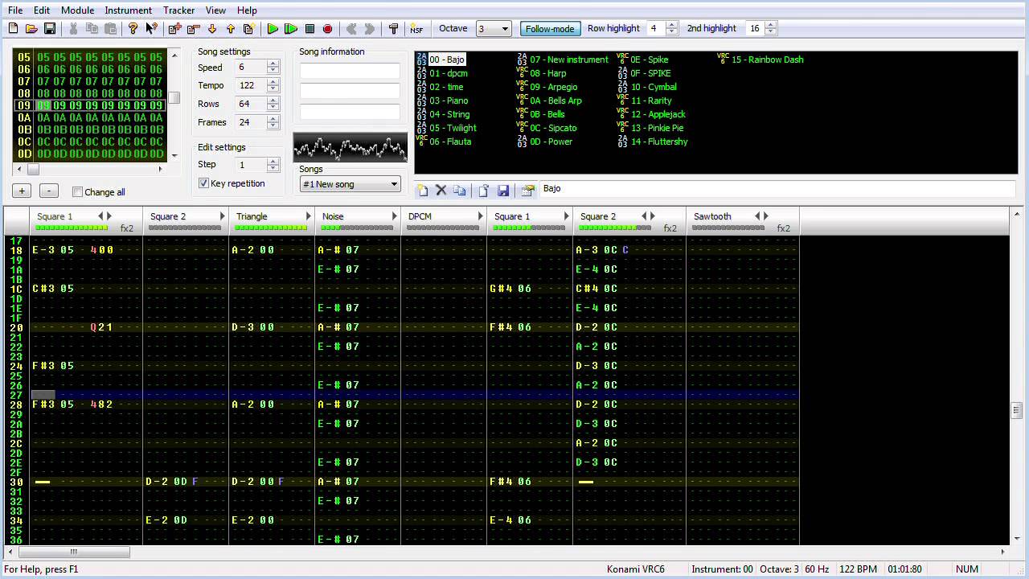Screen dimensions: 1029x579
Task: Increase the Step value spinner
Action: (x=273, y=161)
